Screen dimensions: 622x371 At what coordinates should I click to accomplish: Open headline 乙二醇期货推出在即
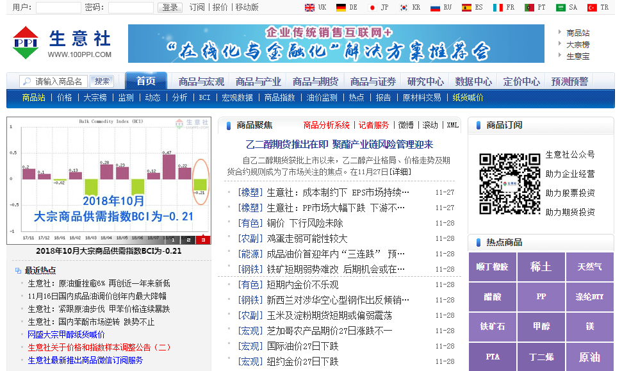(339, 144)
